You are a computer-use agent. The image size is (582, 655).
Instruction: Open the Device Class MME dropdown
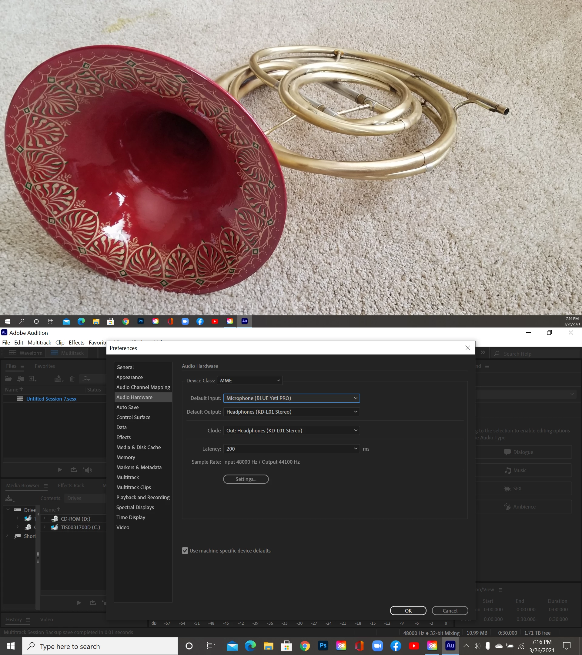[x=249, y=380]
